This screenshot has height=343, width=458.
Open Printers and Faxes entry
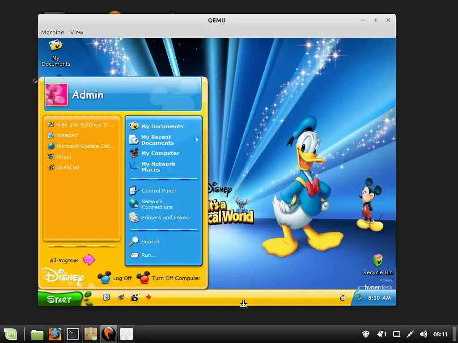pyautogui.click(x=159, y=218)
